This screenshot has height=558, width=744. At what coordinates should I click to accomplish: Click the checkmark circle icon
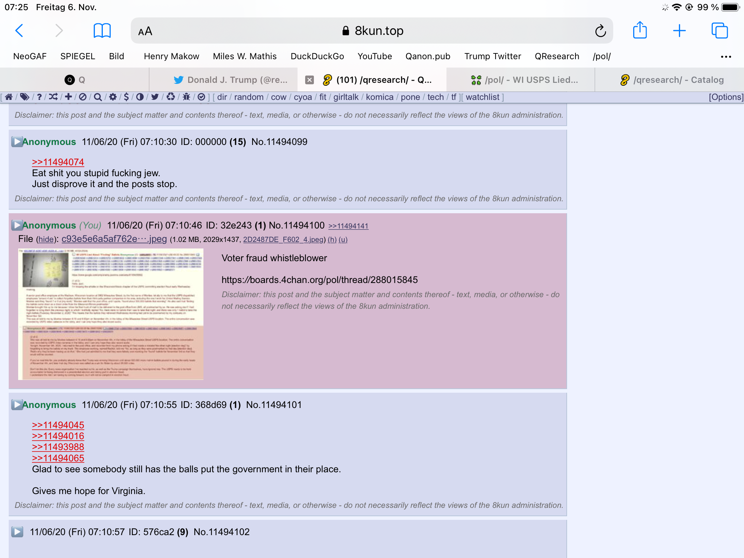tap(202, 97)
